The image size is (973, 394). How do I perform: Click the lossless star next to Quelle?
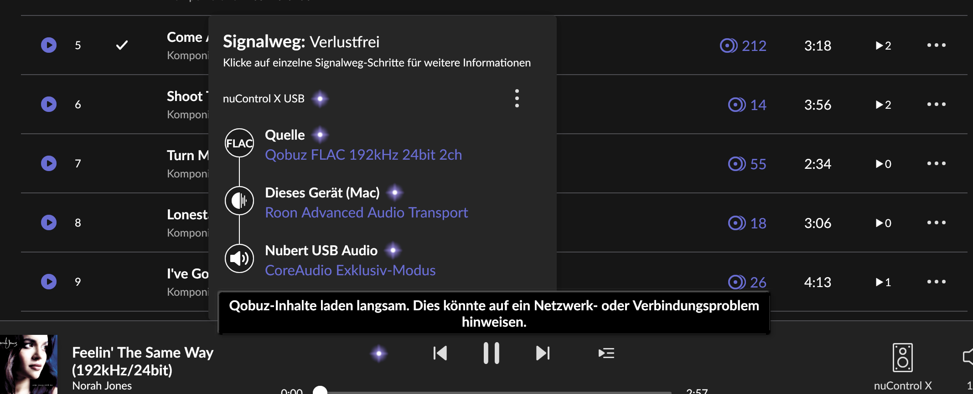coord(320,135)
